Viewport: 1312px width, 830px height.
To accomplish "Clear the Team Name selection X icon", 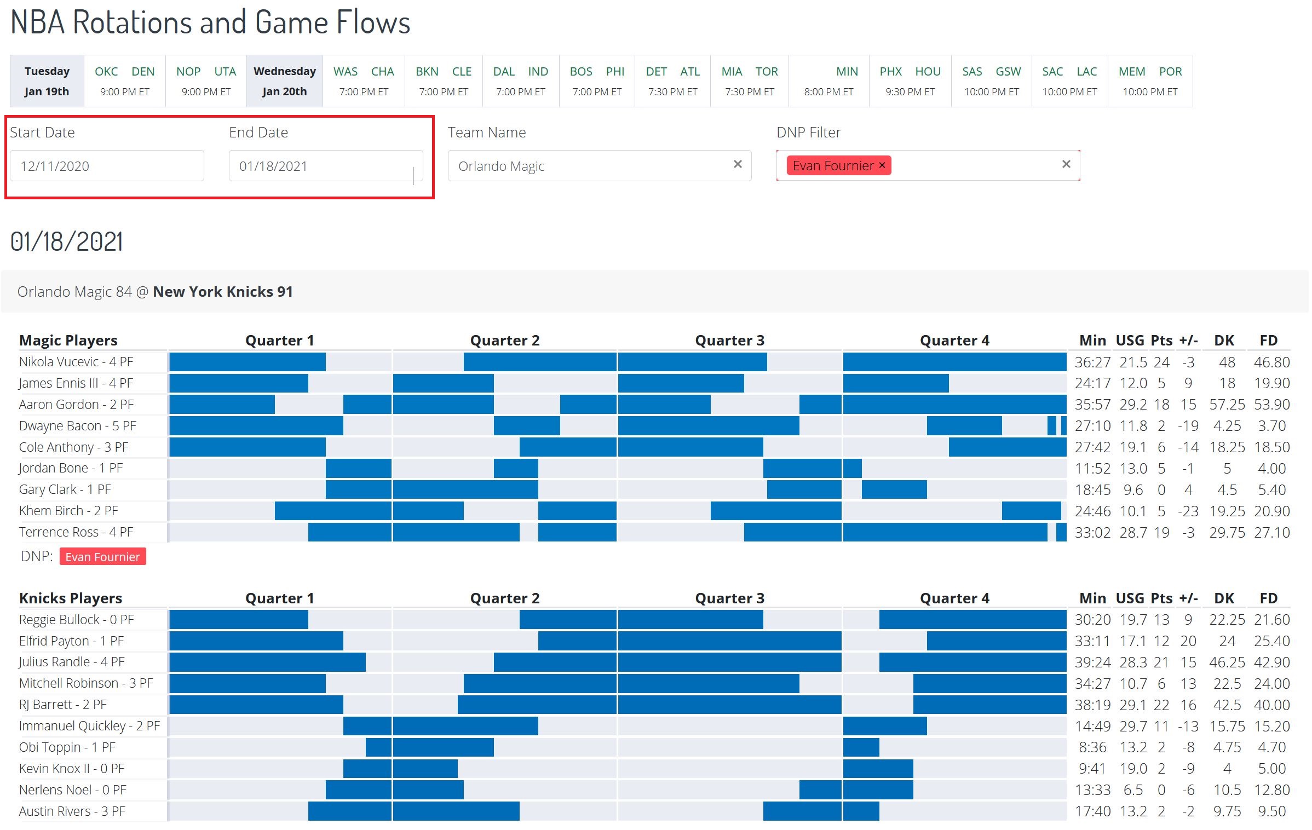I will (x=738, y=164).
